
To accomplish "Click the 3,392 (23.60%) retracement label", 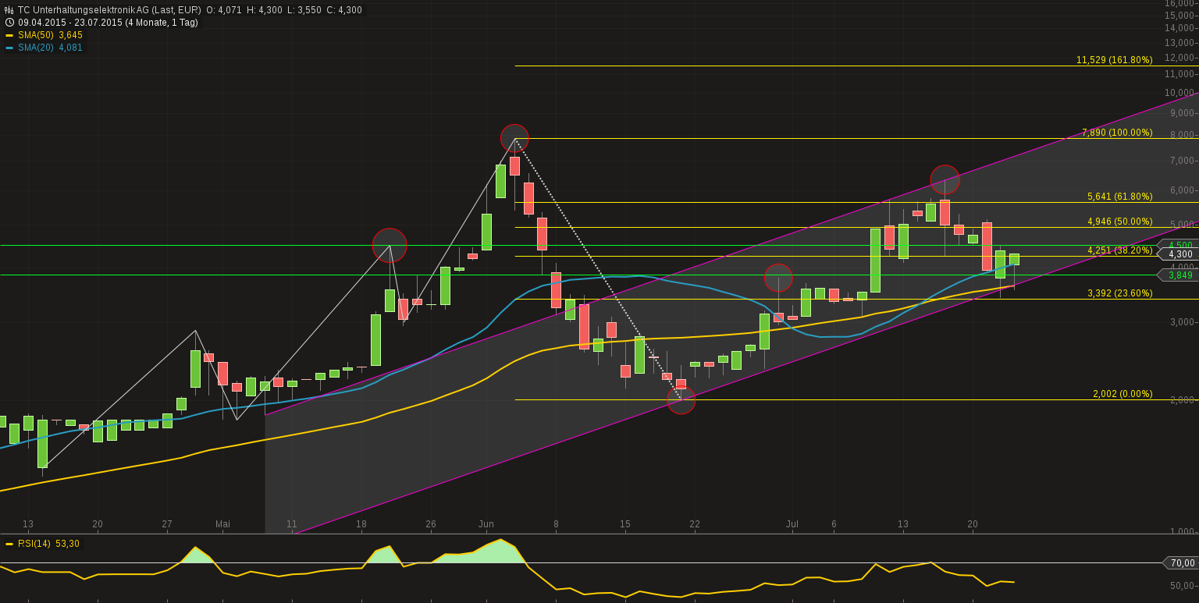I will coord(1119,293).
